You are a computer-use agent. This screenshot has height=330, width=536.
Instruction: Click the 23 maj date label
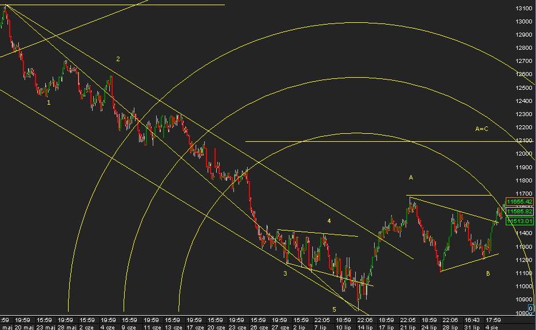45,327
